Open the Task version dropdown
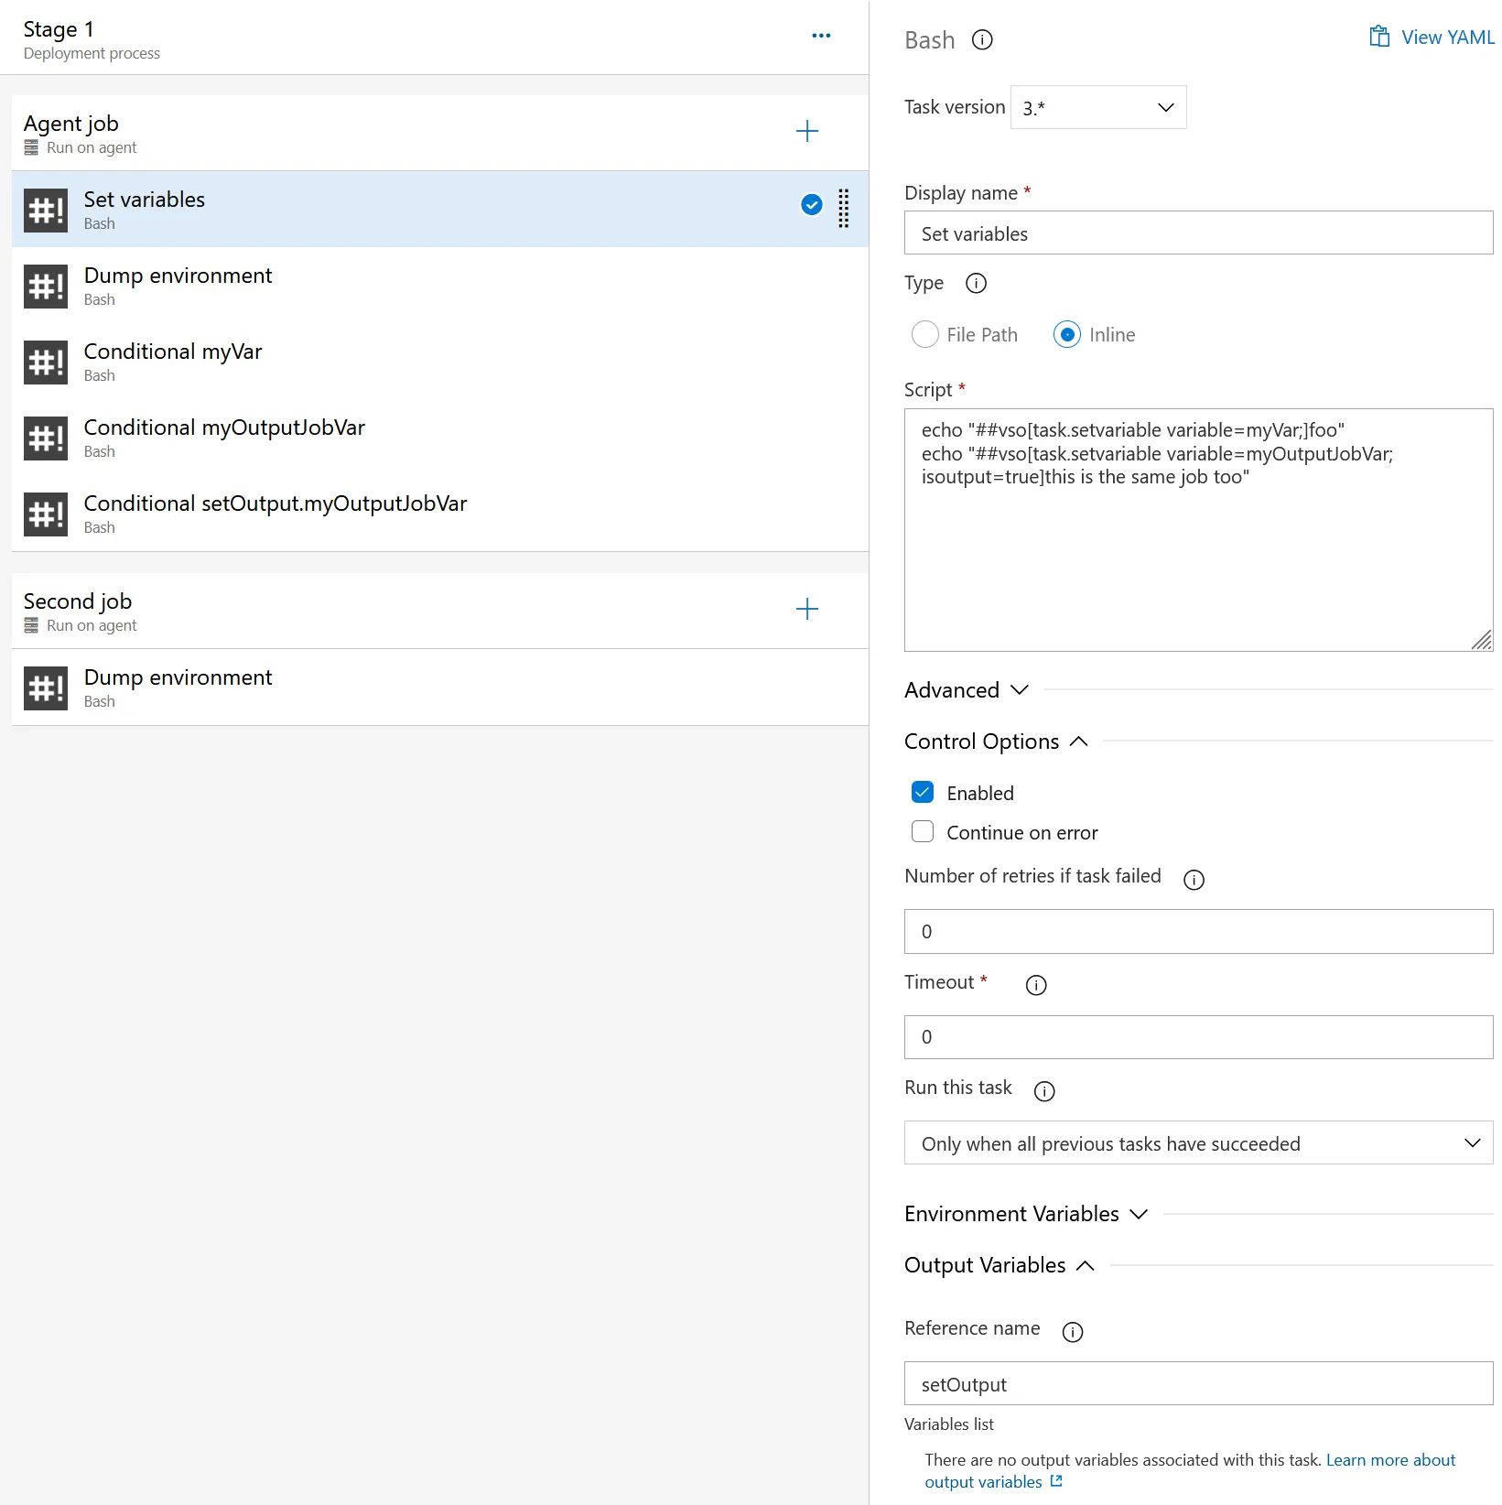Screen dimensions: 1502x1505 [1097, 107]
